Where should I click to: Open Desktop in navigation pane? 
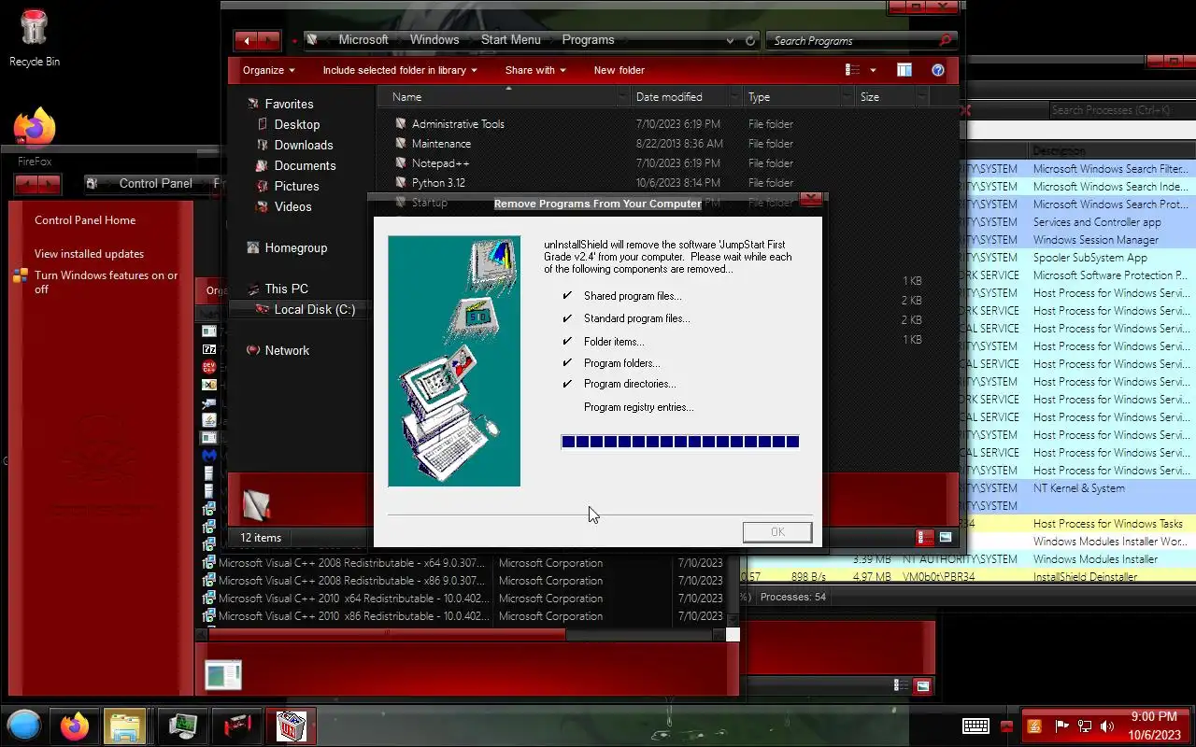click(297, 124)
